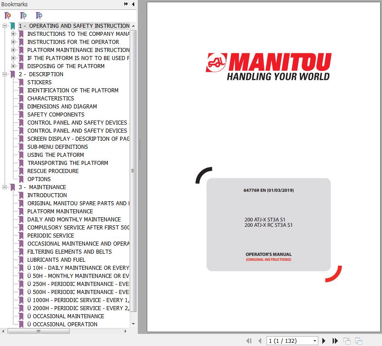Open Filtering Elements and Belts bookmark
The width and height of the screenshot is (382, 346).
(x=70, y=251)
